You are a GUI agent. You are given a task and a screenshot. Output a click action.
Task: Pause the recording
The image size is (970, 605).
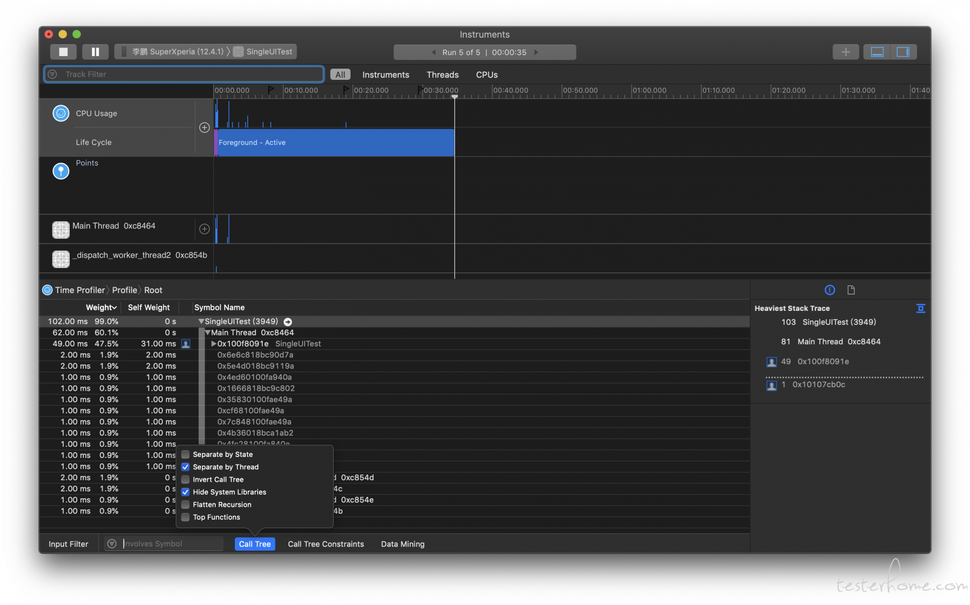[95, 52]
